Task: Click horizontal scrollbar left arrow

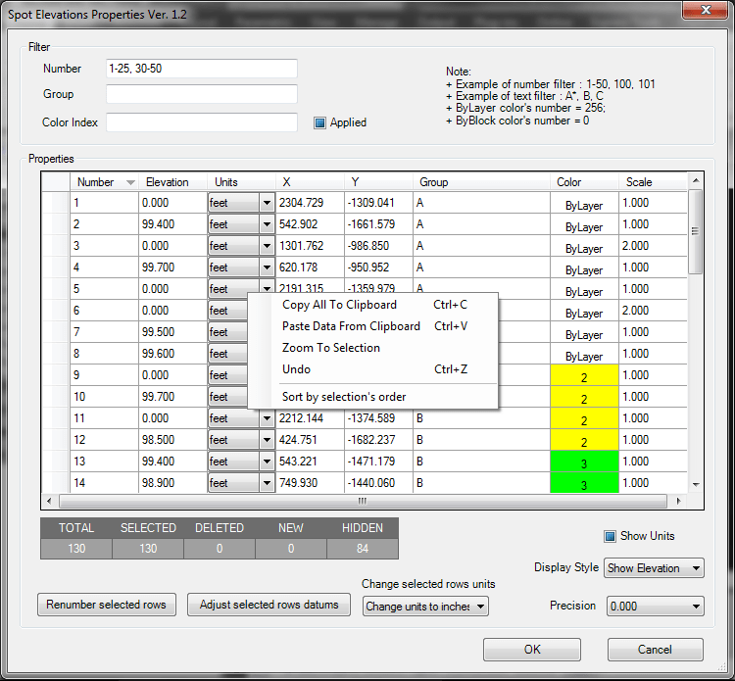Action: [49, 501]
